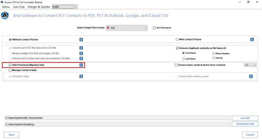This screenshot has height=140, width=262.
Task: Click the Back button
Action: 12,135
